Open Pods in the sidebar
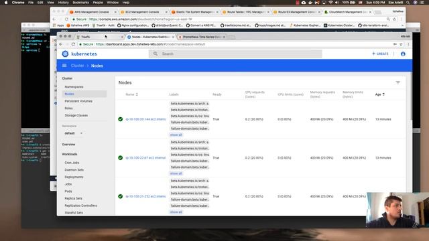 coord(68,191)
